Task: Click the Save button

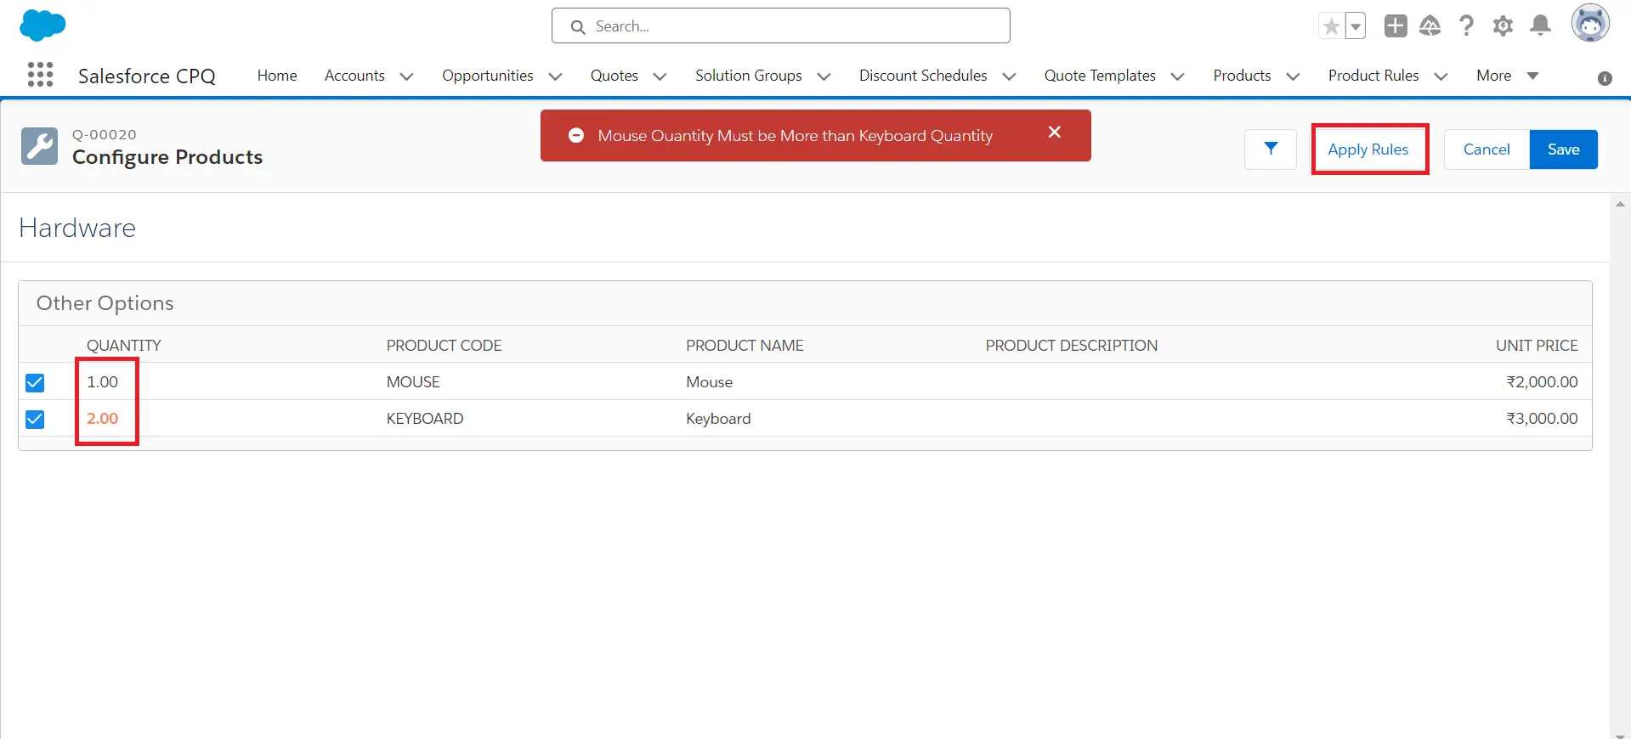Action: 1563,149
